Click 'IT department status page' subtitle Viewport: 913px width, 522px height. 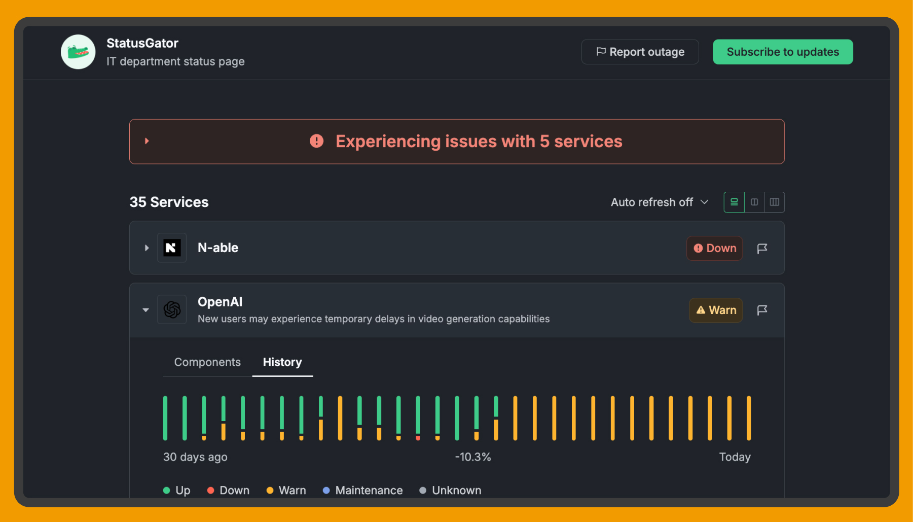[x=175, y=61]
